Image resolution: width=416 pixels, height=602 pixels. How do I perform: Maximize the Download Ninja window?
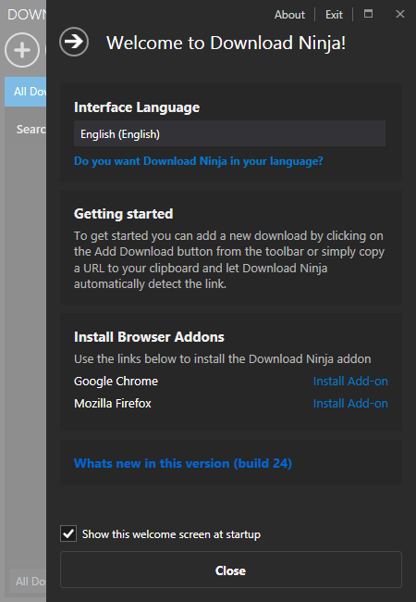pyautogui.click(x=368, y=14)
